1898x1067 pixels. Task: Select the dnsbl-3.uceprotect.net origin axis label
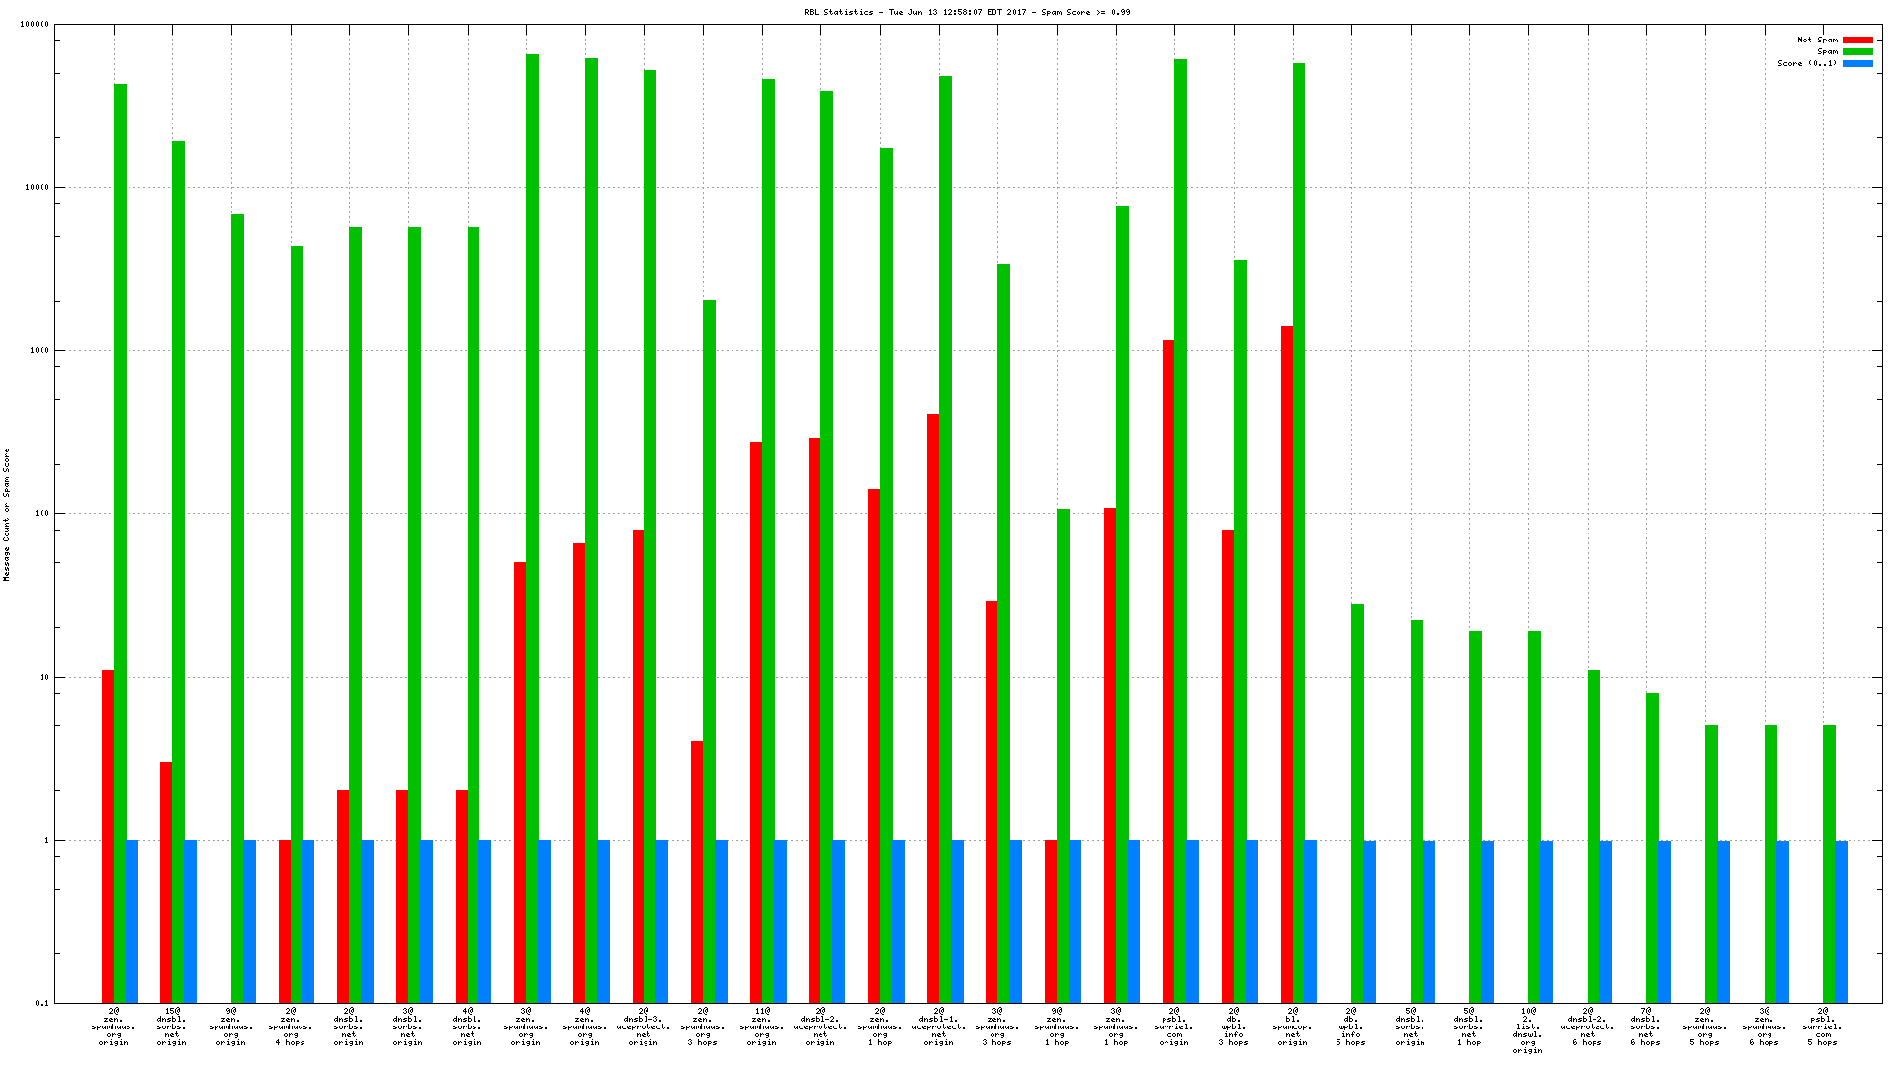pos(644,1026)
